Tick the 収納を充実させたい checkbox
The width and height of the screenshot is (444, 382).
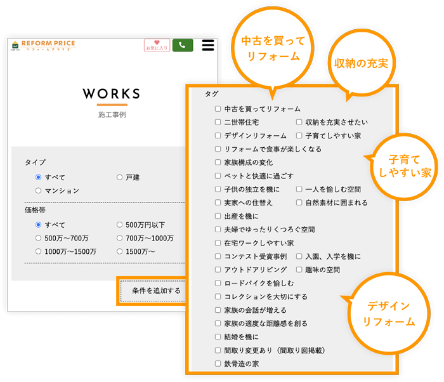(x=299, y=122)
